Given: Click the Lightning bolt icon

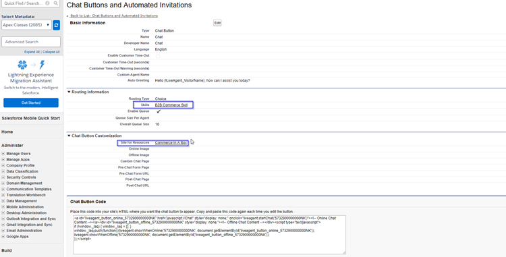Looking at the screenshot, I should coord(42,65).
